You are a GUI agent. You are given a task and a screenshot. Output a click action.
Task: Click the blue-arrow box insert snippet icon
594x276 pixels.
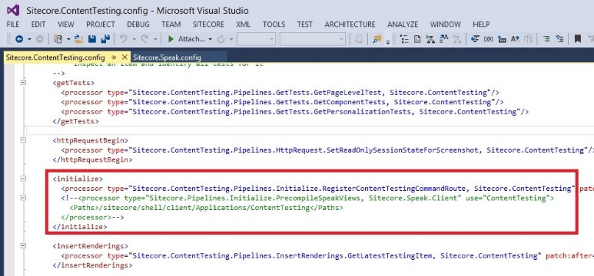pyautogui.click(x=502, y=39)
